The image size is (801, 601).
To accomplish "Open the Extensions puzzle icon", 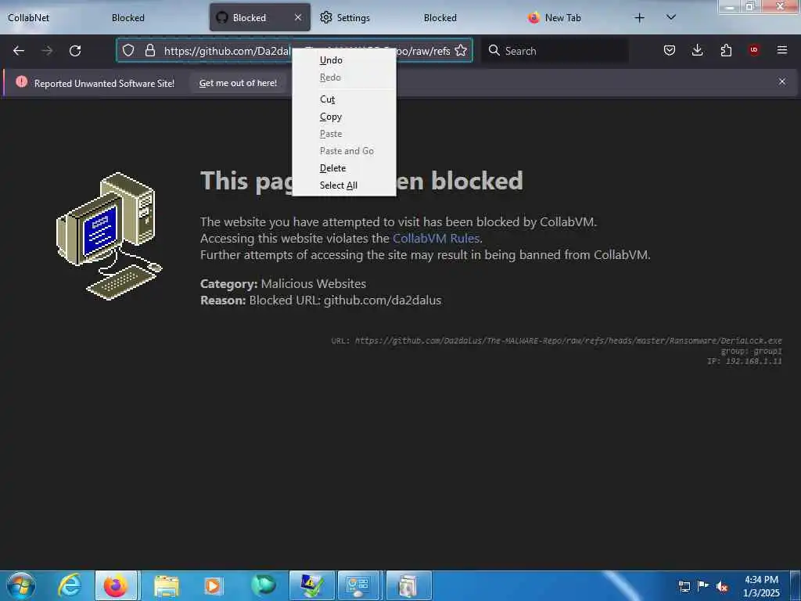I will point(726,50).
